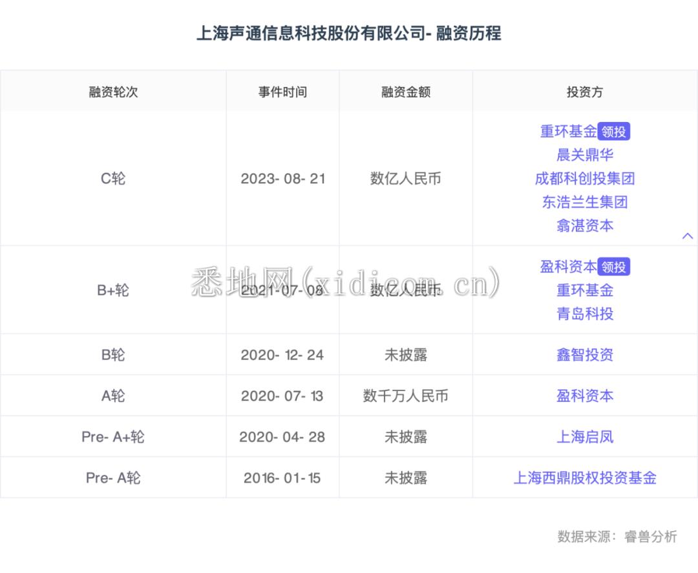Select the 投资方 column header

point(584,92)
